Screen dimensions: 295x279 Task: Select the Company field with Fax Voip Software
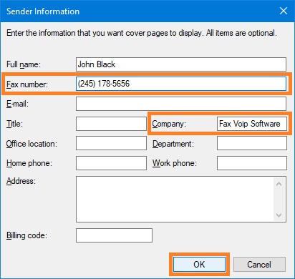pos(252,124)
